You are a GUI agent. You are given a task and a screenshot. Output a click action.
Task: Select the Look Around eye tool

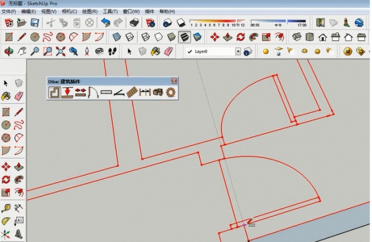[99, 52]
